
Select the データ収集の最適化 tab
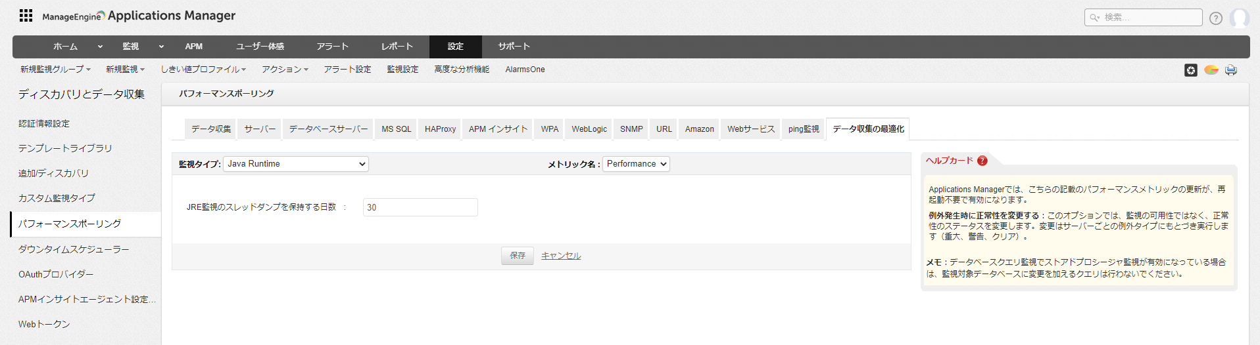pos(868,129)
